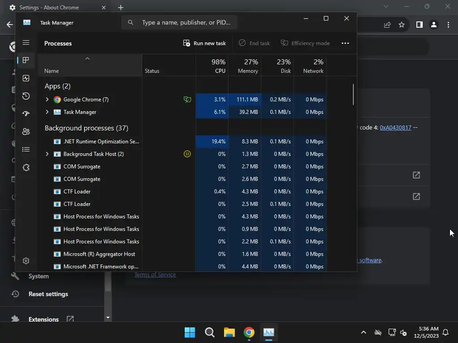This screenshot has height=343, width=458.
Task: Open 0xA0430817 error code link
Action: (395, 127)
